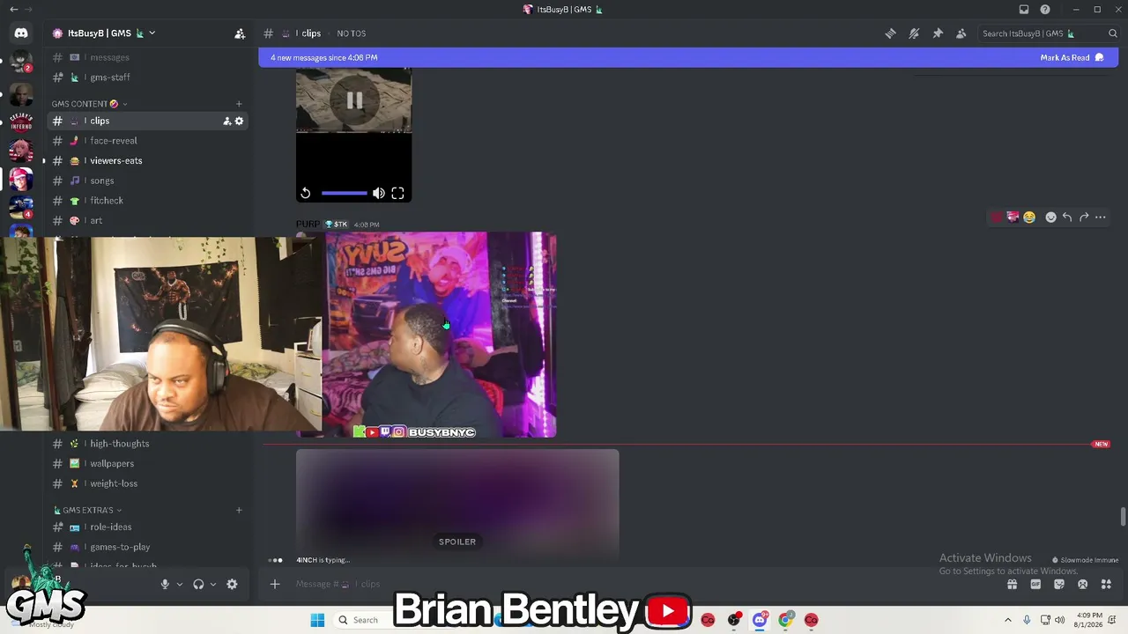
Task: Open the high-thoughts channel
Action: (147, 444)
